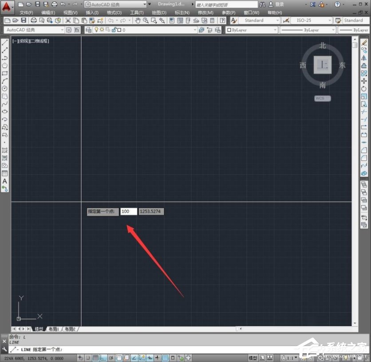The height and width of the screenshot is (362, 371).
Task: Select the Circle tool
Action: [x=5, y=88]
